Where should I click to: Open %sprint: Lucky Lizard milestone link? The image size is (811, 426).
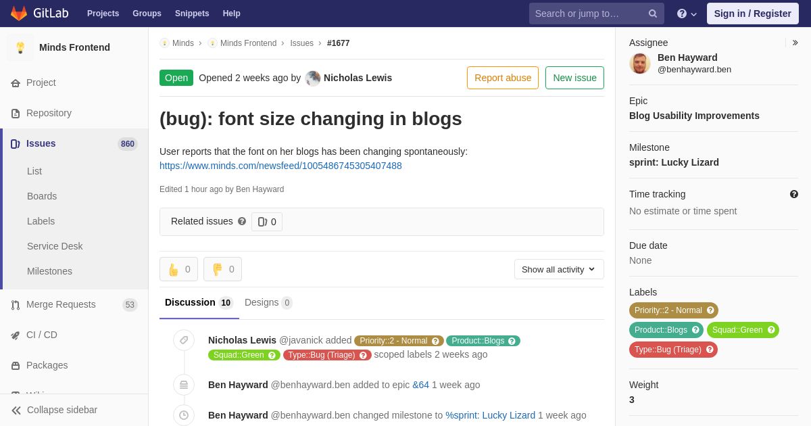[x=490, y=415]
